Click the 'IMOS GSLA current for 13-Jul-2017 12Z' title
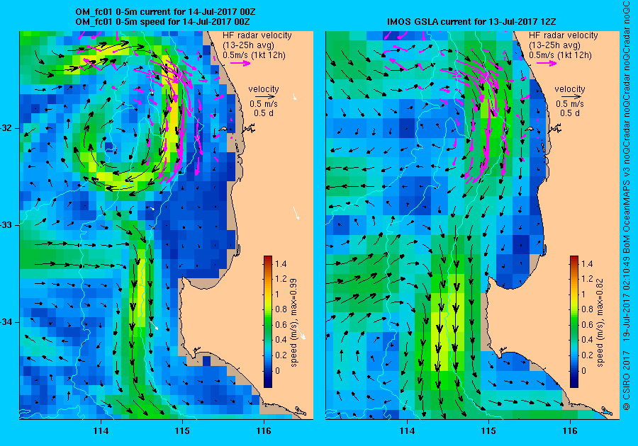 click(471, 21)
